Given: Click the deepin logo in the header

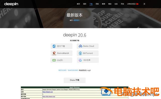Looking at the screenshot, I should 11,4.
